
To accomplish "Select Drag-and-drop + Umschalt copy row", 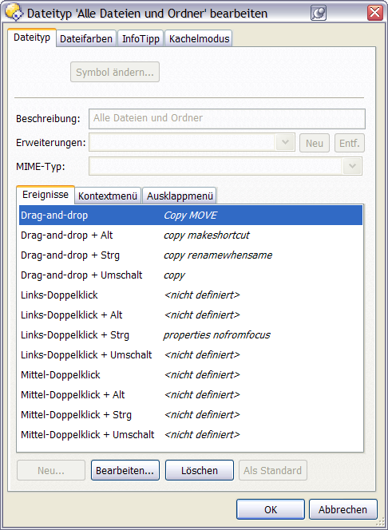I will (x=191, y=275).
